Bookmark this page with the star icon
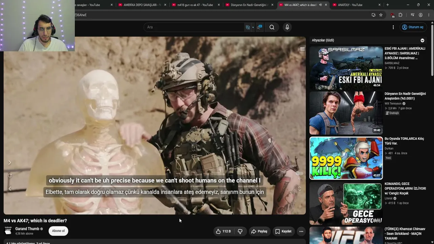The image size is (434, 244). [x=381, y=15]
